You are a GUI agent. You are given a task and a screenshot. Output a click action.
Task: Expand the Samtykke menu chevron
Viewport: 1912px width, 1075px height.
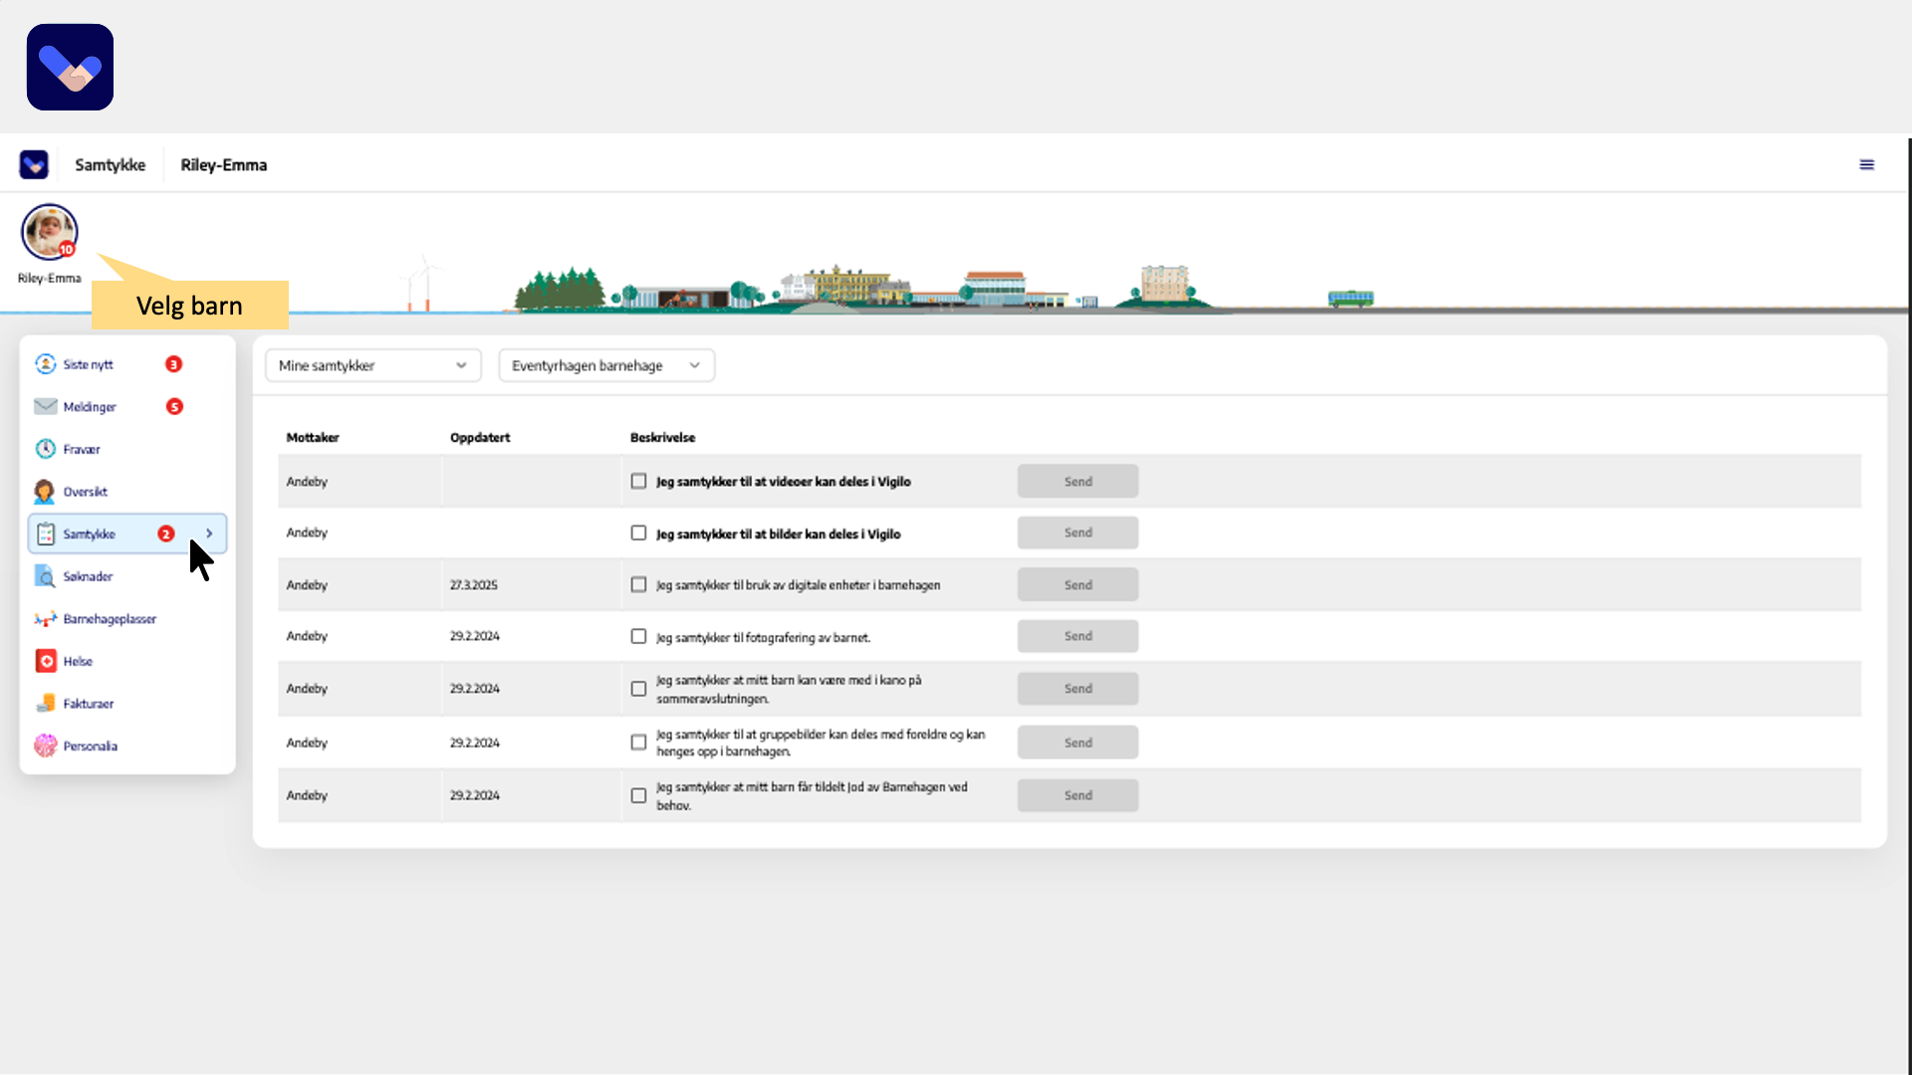coord(209,534)
